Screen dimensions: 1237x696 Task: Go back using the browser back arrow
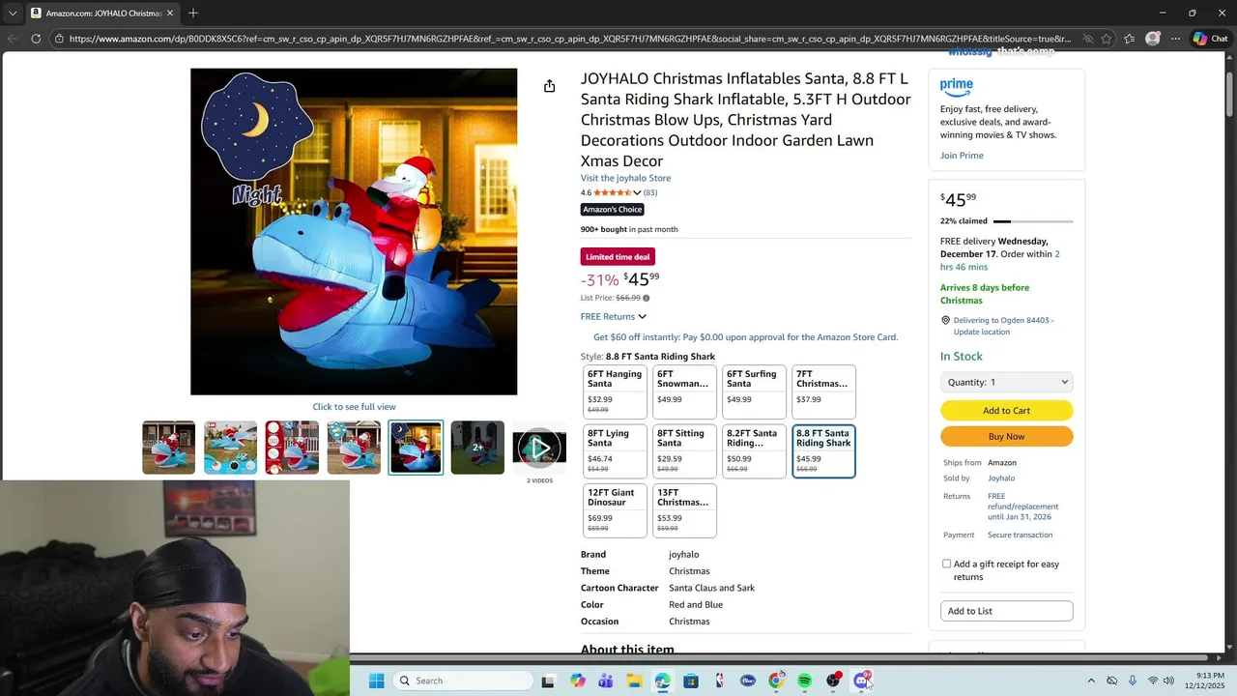13,39
